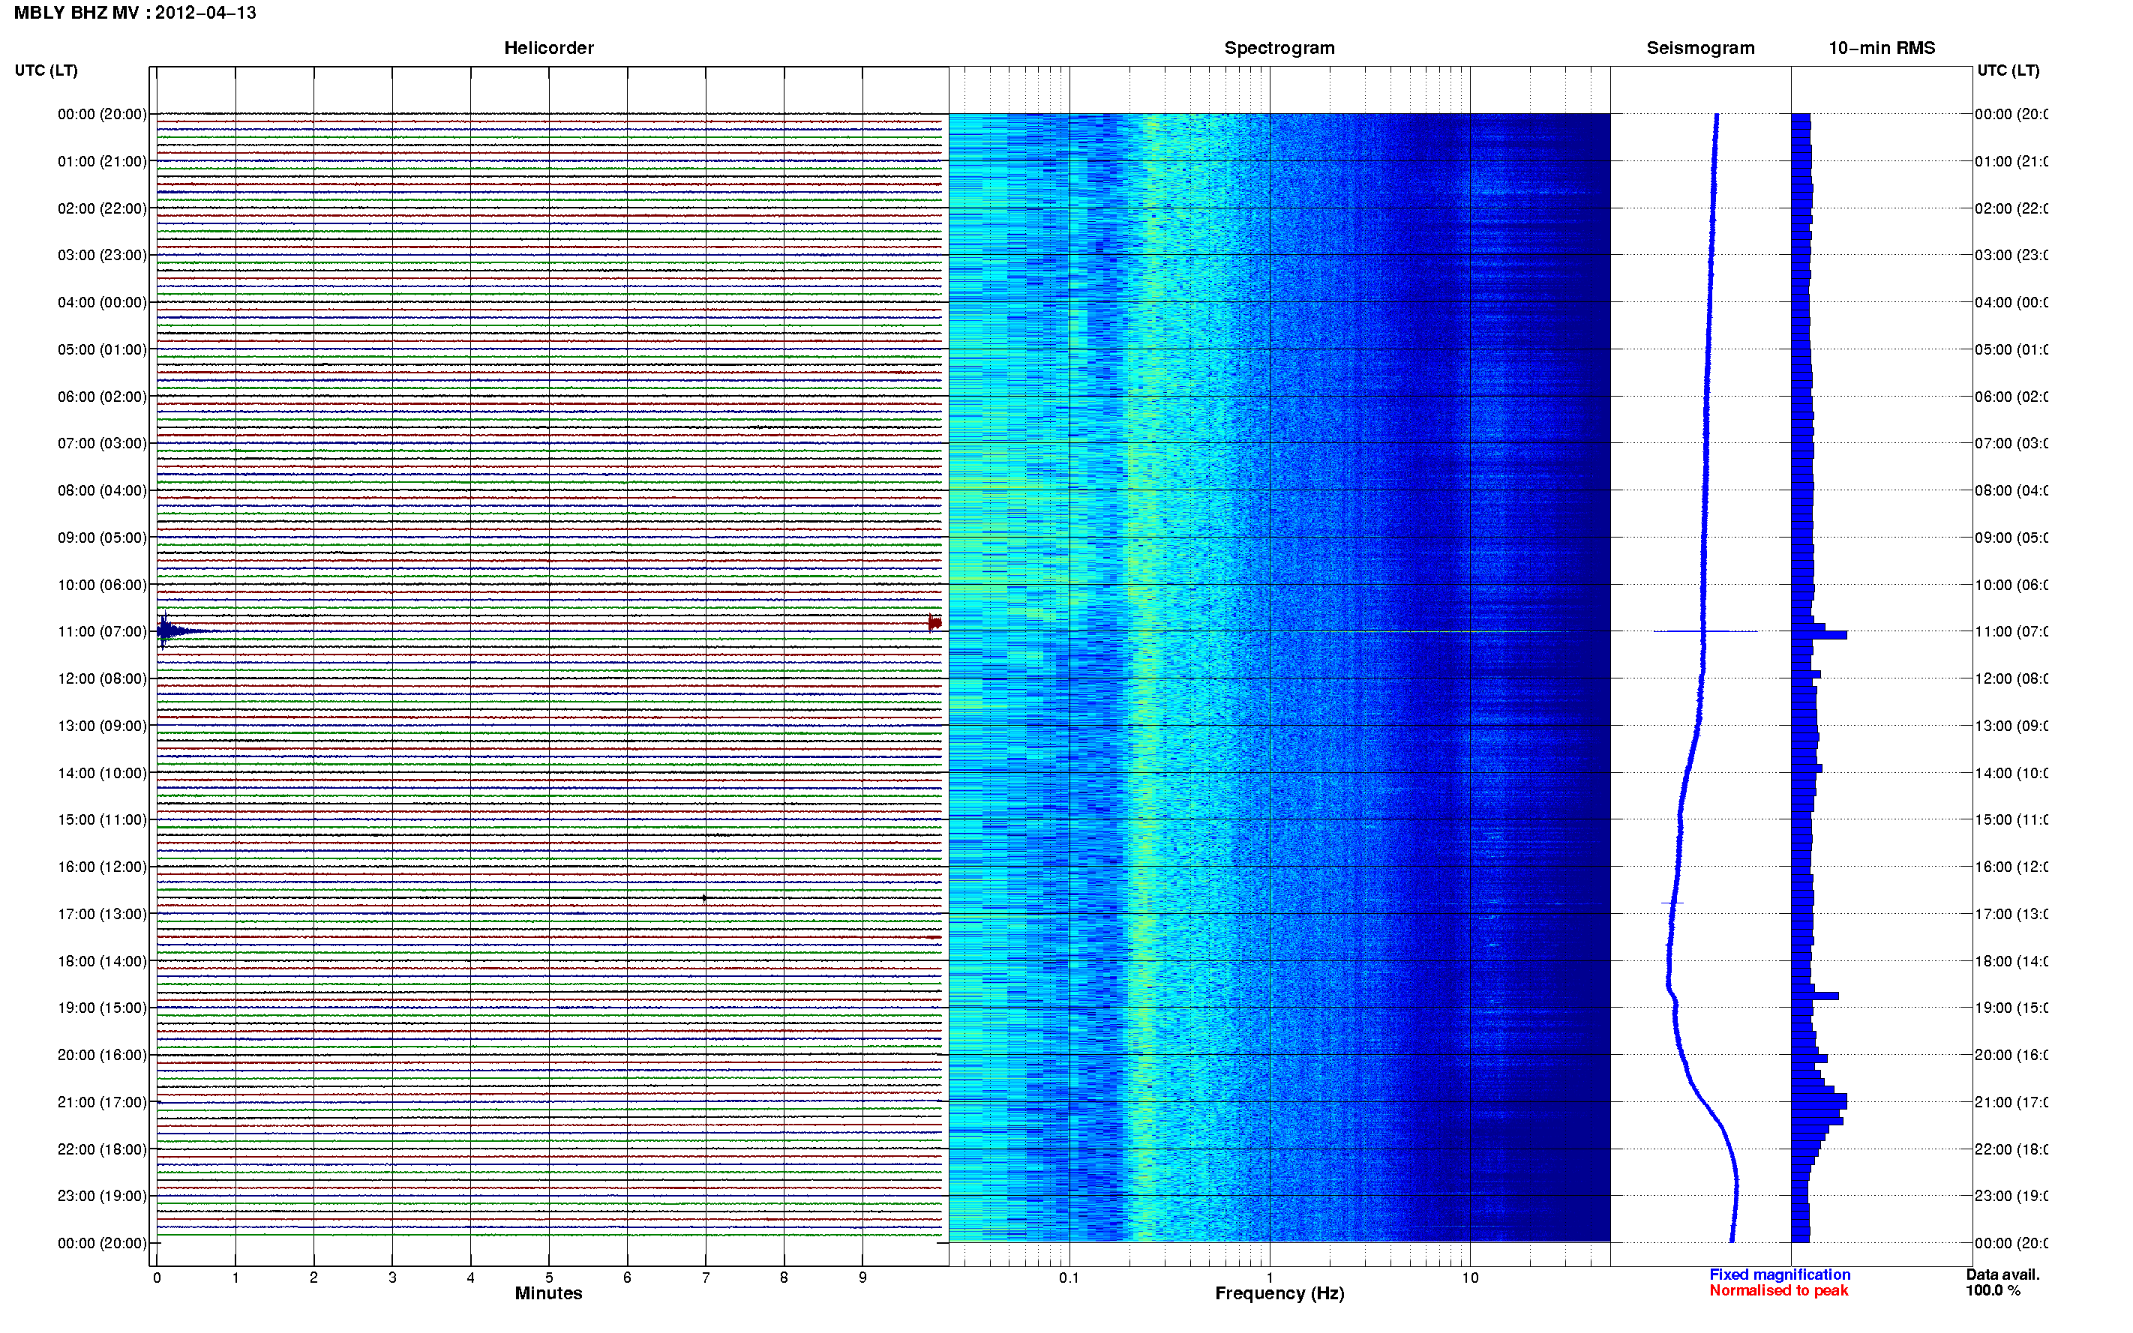Click the '0' minutes tick label
This screenshot has height=1333, width=2133.
(x=157, y=1278)
